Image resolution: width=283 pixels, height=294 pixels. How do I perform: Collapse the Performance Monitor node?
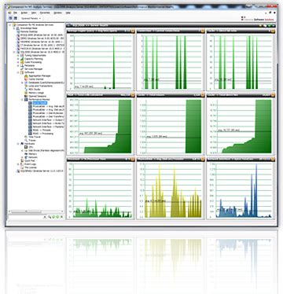pyautogui.click(x=23, y=100)
